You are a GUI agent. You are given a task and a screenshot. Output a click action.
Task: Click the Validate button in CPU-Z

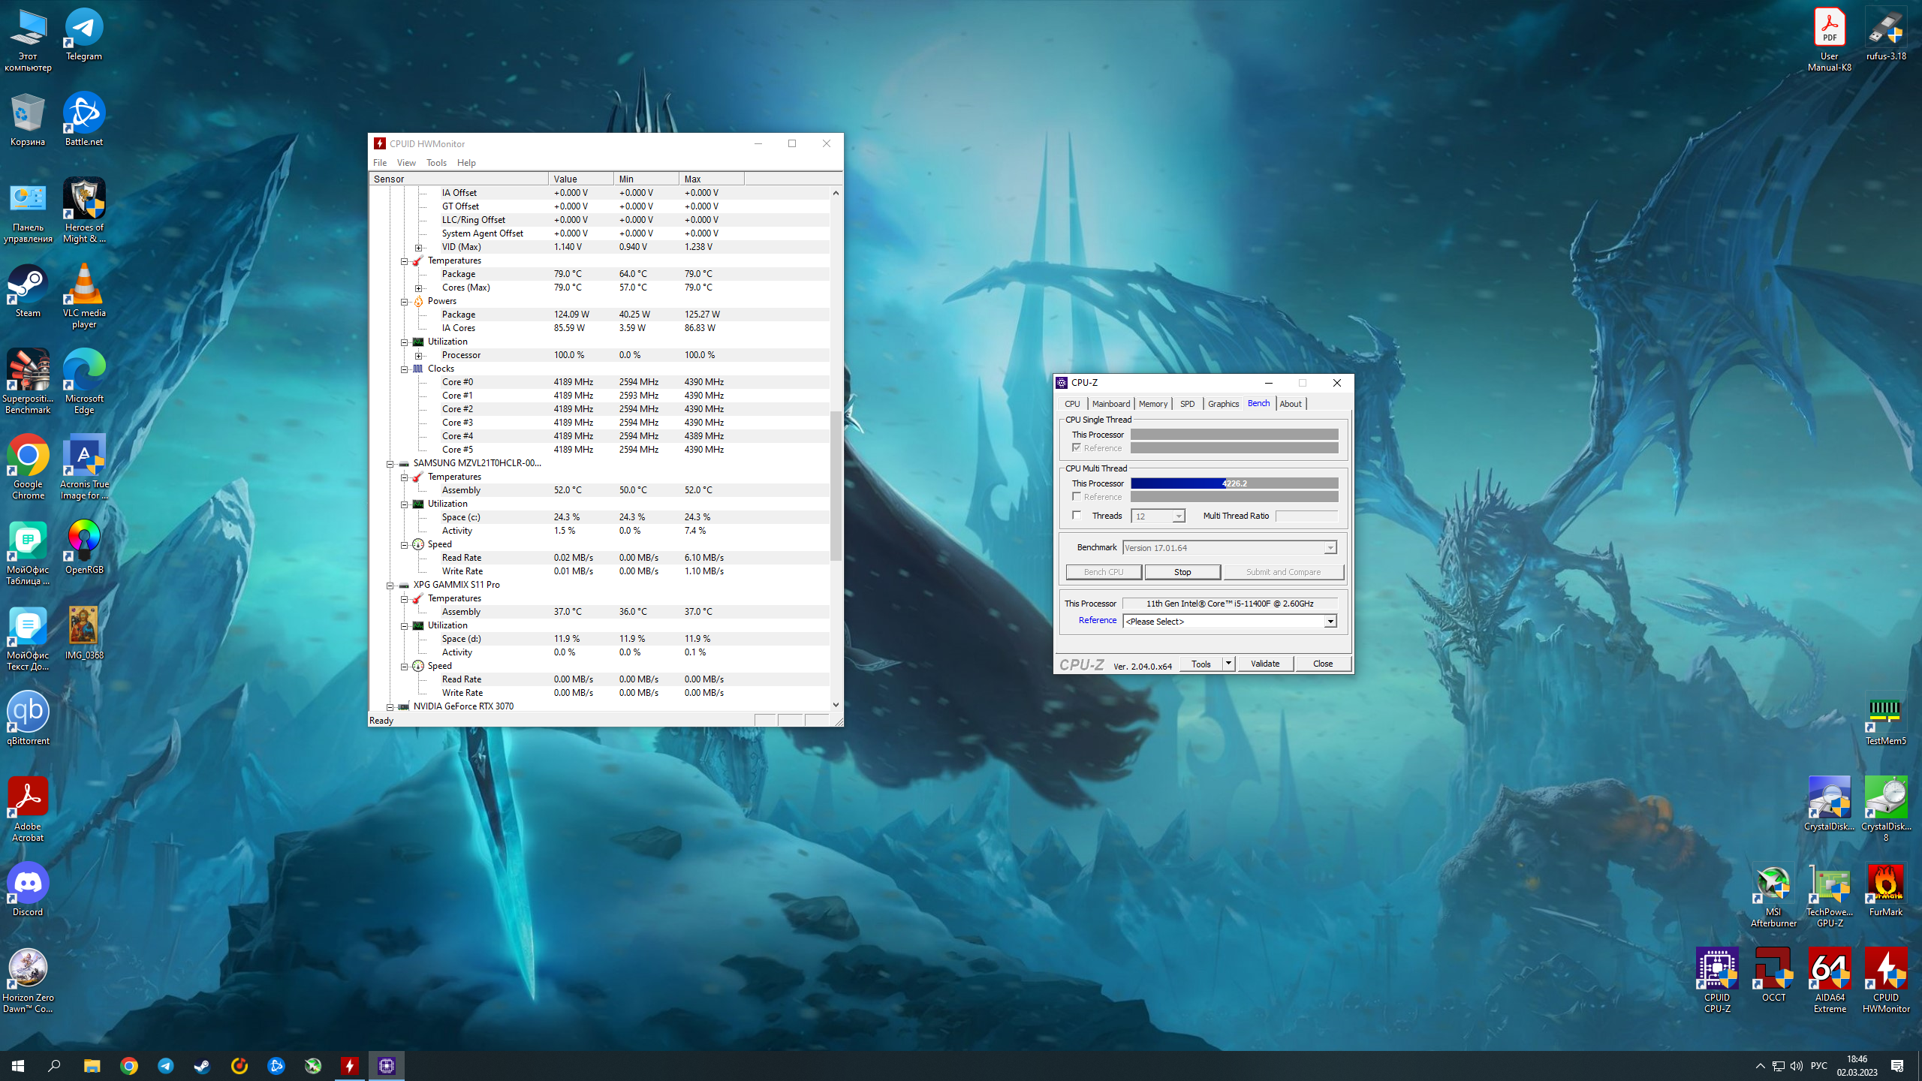[1264, 664]
